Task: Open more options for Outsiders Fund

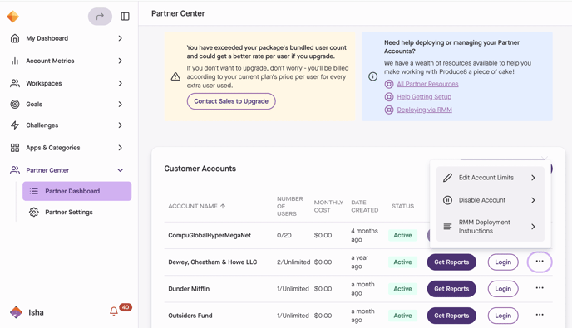Action: (540, 315)
